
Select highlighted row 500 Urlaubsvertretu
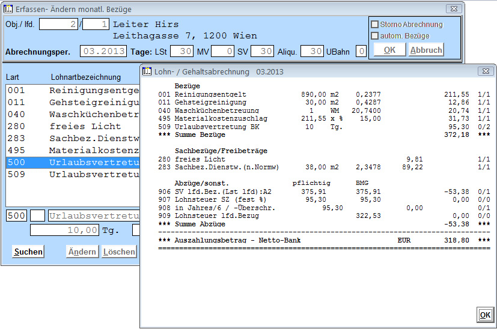[73, 163]
